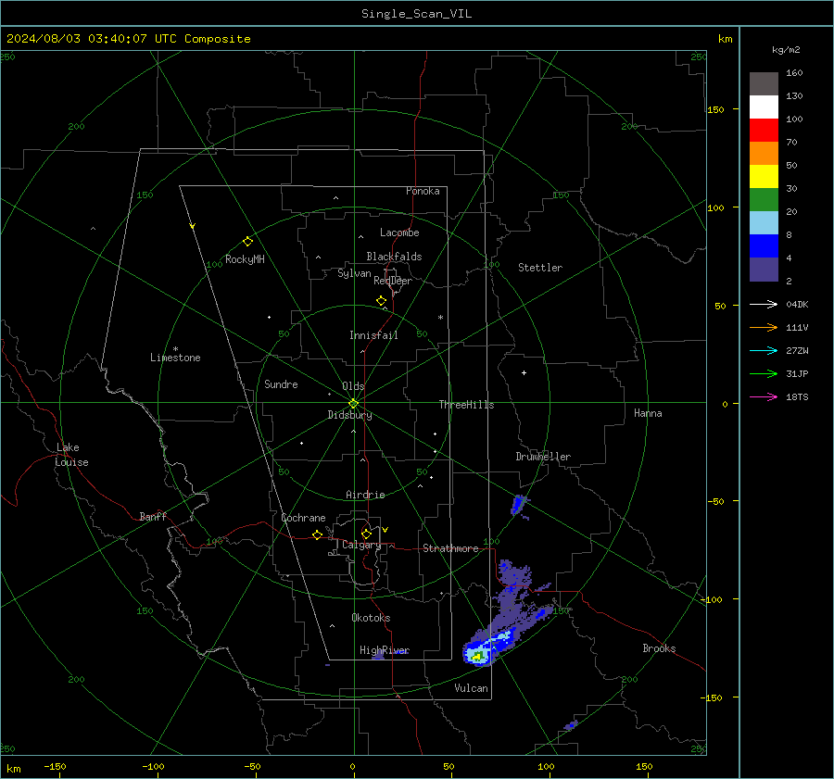Click the Banff town label
Image resolution: width=834 pixels, height=779 pixels.
tap(153, 516)
